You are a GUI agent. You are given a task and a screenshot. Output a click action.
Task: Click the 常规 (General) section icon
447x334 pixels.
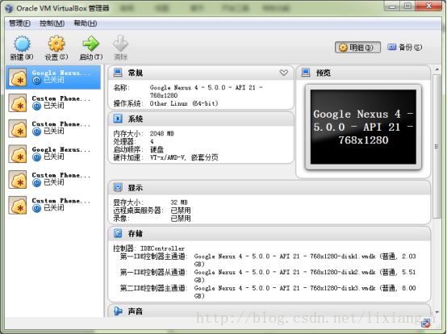point(118,73)
